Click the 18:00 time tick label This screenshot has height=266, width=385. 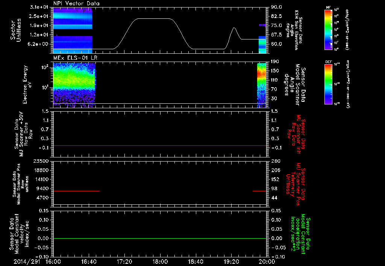click(x=160, y=261)
